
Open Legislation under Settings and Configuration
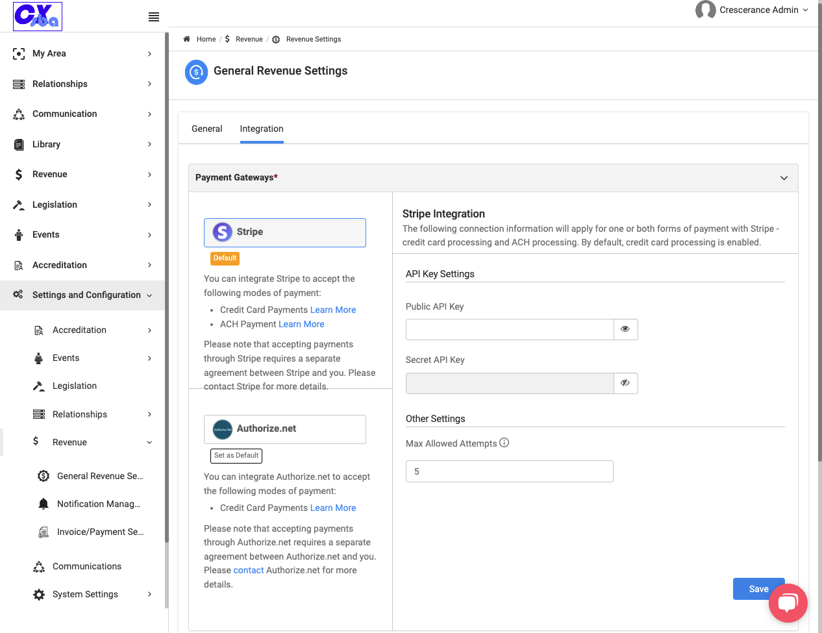pos(75,386)
